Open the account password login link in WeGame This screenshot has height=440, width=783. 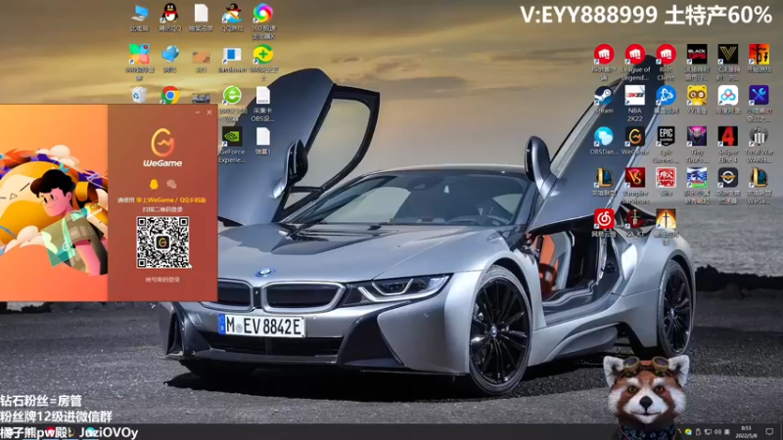pyautogui.click(x=162, y=280)
